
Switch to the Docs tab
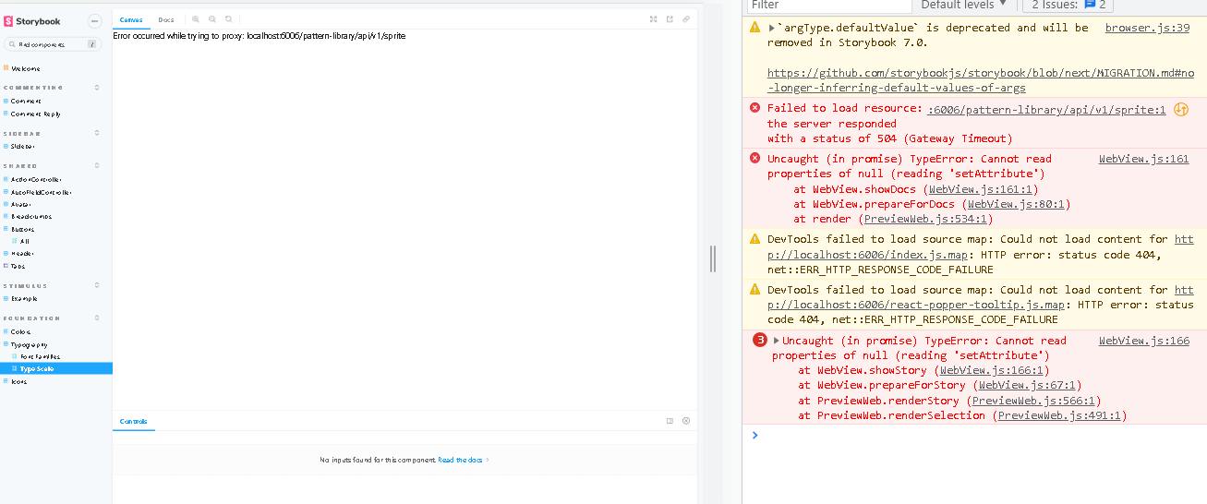(165, 19)
